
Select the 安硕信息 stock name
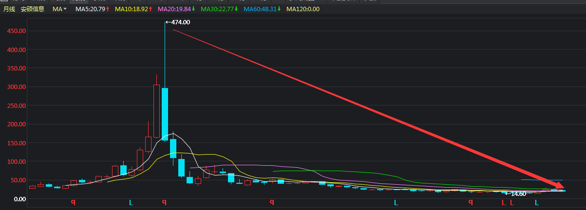pyautogui.click(x=33, y=9)
